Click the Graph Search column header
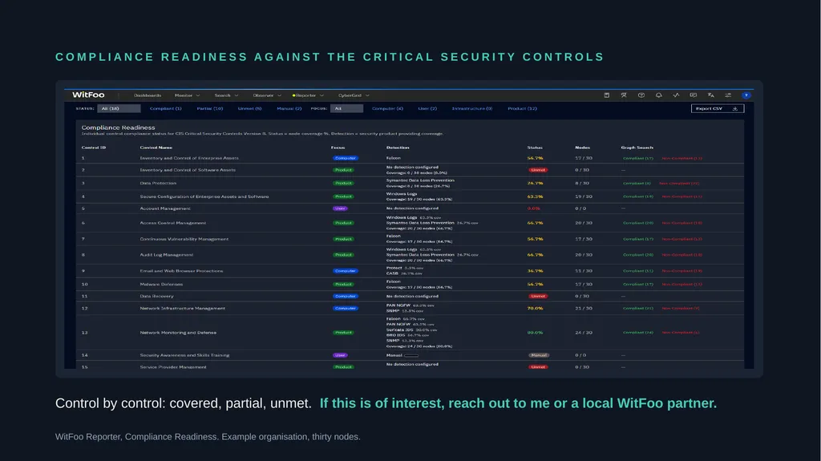 tap(637, 148)
